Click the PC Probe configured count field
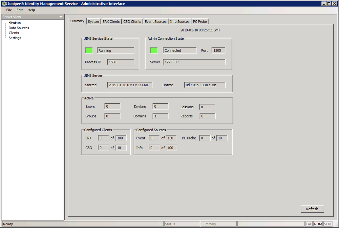This screenshot has width=339, height=228. [205, 138]
